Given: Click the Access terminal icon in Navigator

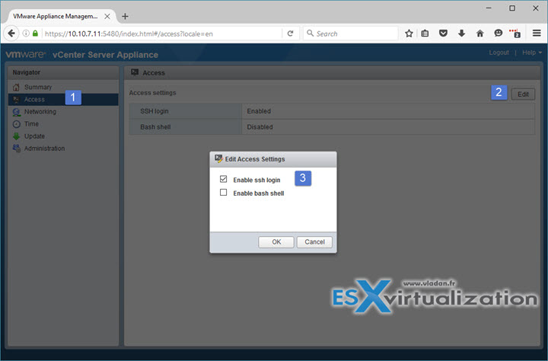Looking at the screenshot, I should click(x=17, y=100).
